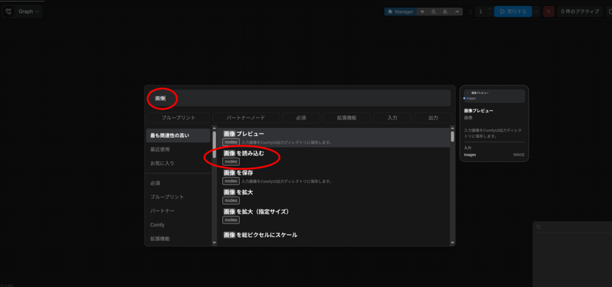
Task: Toggle the 入力 filter chip
Action: pyautogui.click(x=392, y=118)
